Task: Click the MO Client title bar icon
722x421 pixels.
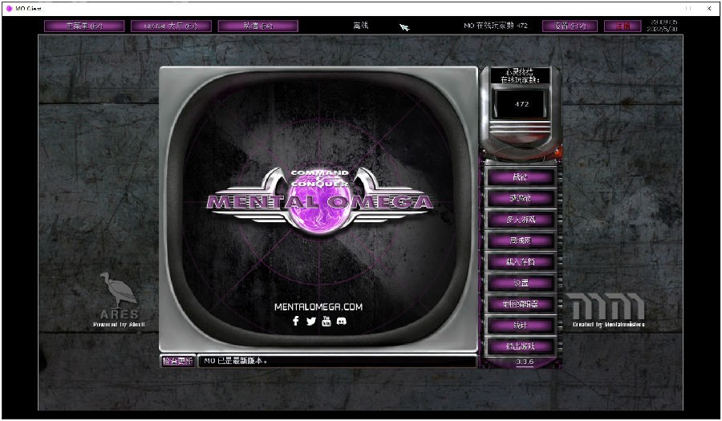Action: [x=9, y=8]
